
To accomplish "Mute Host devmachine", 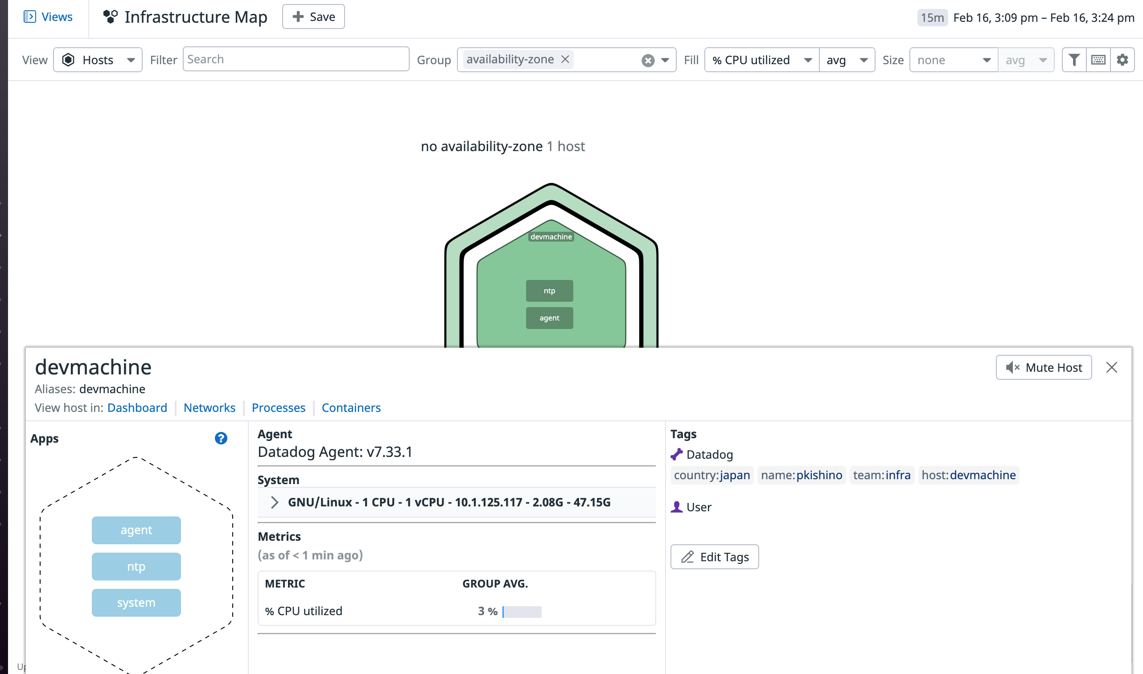I will [x=1044, y=367].
